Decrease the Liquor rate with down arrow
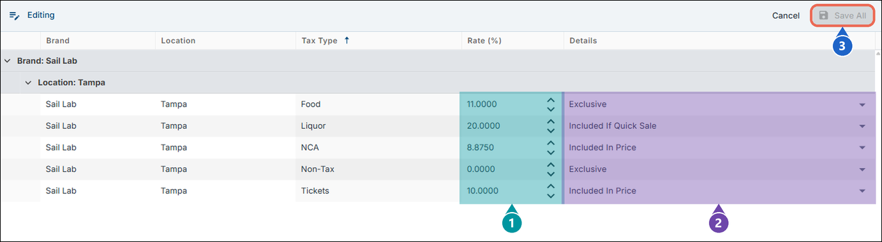This screenshot has width=882, height=242. (551, 131)
